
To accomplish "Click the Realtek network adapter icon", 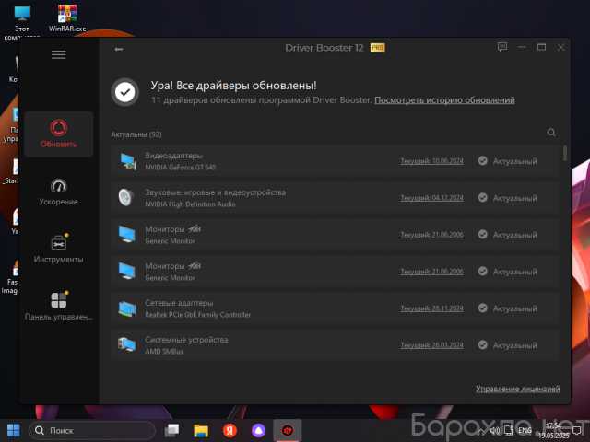I will click(127, 308).
